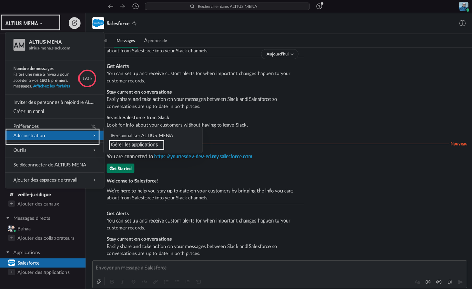
Task: Collapse the Applications section
Action: [8, 252]
